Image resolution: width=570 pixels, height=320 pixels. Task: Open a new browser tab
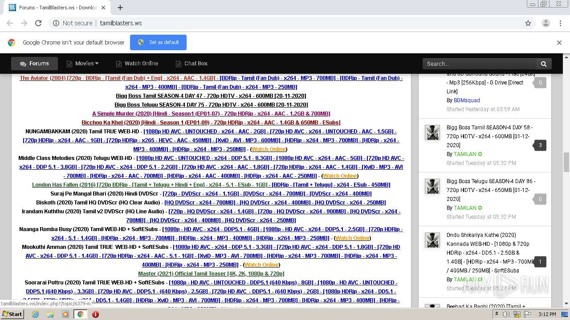120,8
